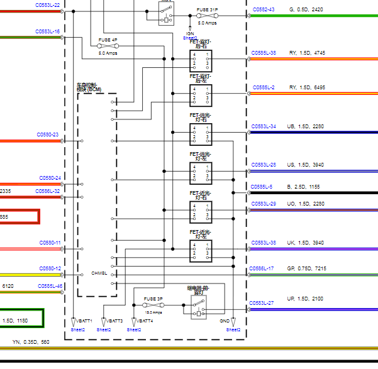Click the VBATT1 arrow symbol
This screenshot has height=369, width=378.
[x=74, y=322]
